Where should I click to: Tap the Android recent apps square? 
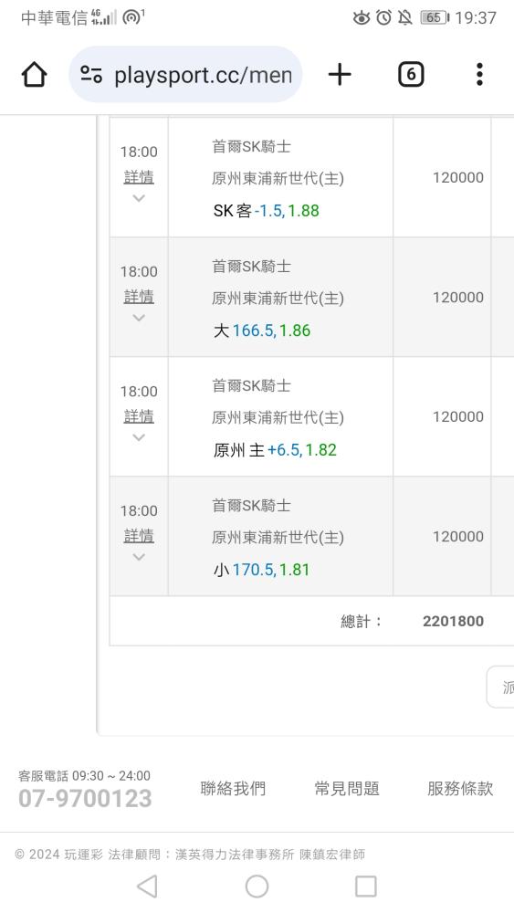click(x=365, y=887)
